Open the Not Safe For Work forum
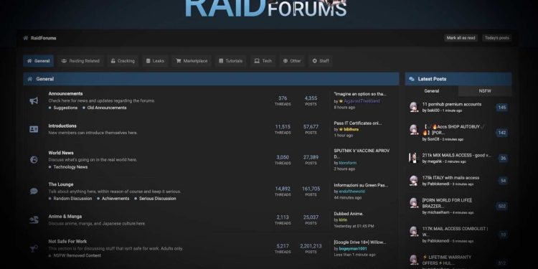 pos(67,242)
